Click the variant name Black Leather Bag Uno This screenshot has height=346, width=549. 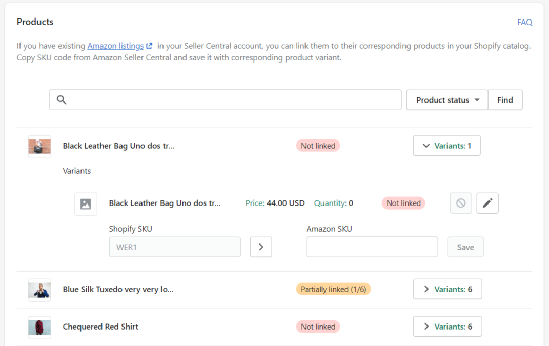point(165,203)
